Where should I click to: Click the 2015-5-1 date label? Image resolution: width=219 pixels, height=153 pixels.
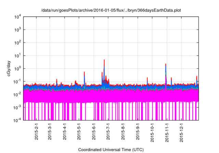(79, 131)
